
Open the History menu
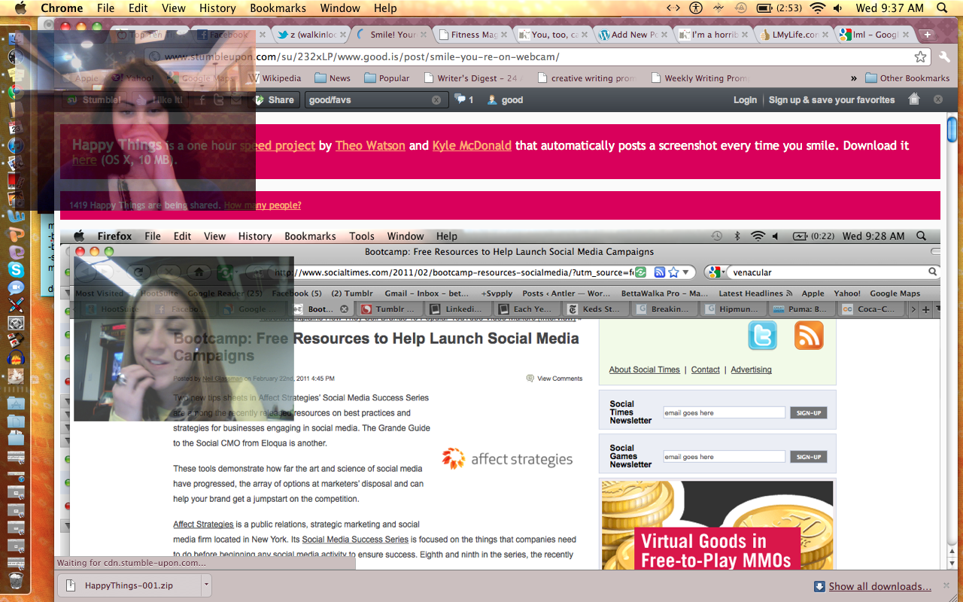pos(217,8)
